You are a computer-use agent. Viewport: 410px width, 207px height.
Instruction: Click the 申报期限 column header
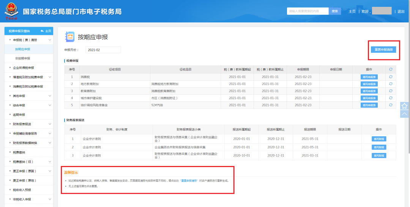tap(303, 70)
